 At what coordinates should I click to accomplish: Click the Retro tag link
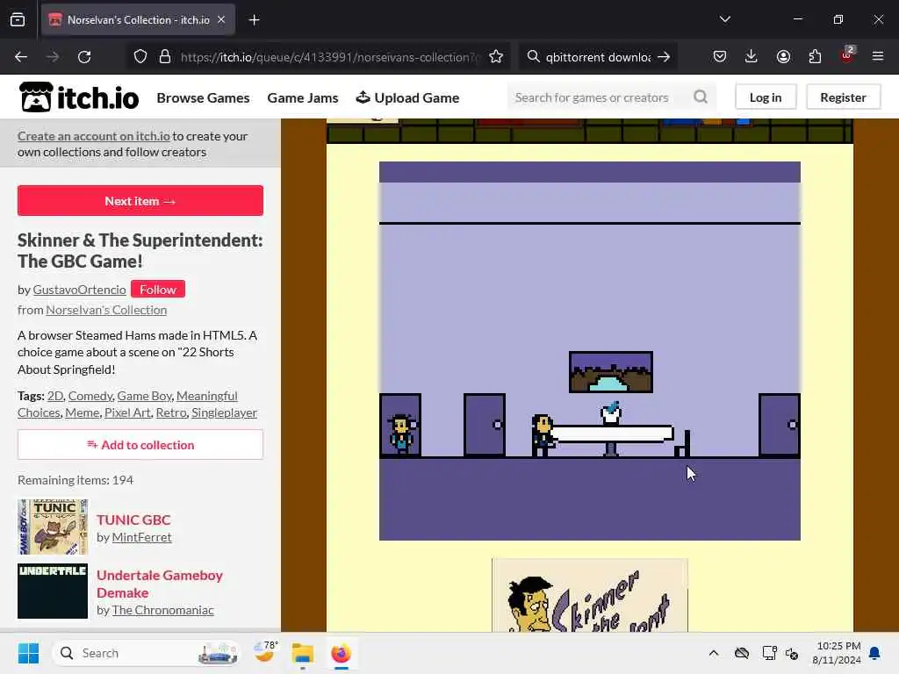point(171,412)
